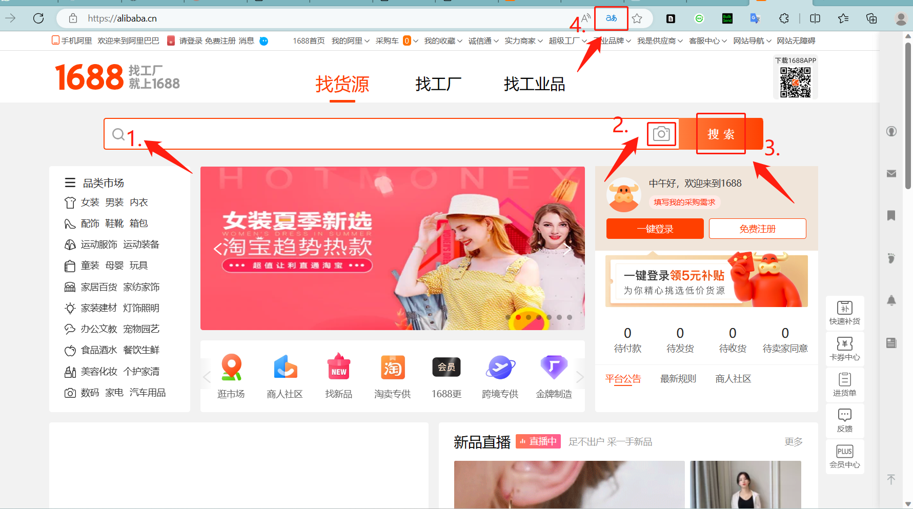913x509 pixels.
Task: Open the 跨境专供 plane icon
Action: coord(500,368)
